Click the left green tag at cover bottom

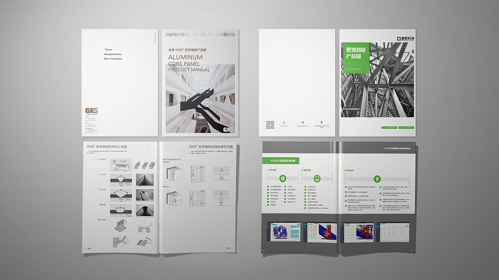tap(389, 128)
